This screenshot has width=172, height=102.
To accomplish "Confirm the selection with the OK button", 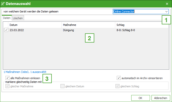I will [140, 98].
